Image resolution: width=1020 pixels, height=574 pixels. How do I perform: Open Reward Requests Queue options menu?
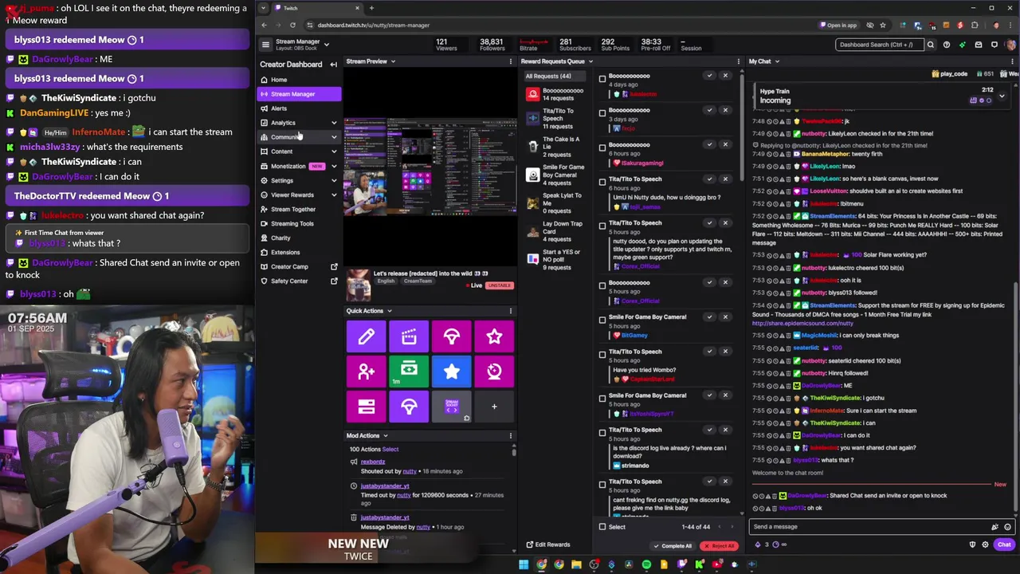(x=740, y=61)
